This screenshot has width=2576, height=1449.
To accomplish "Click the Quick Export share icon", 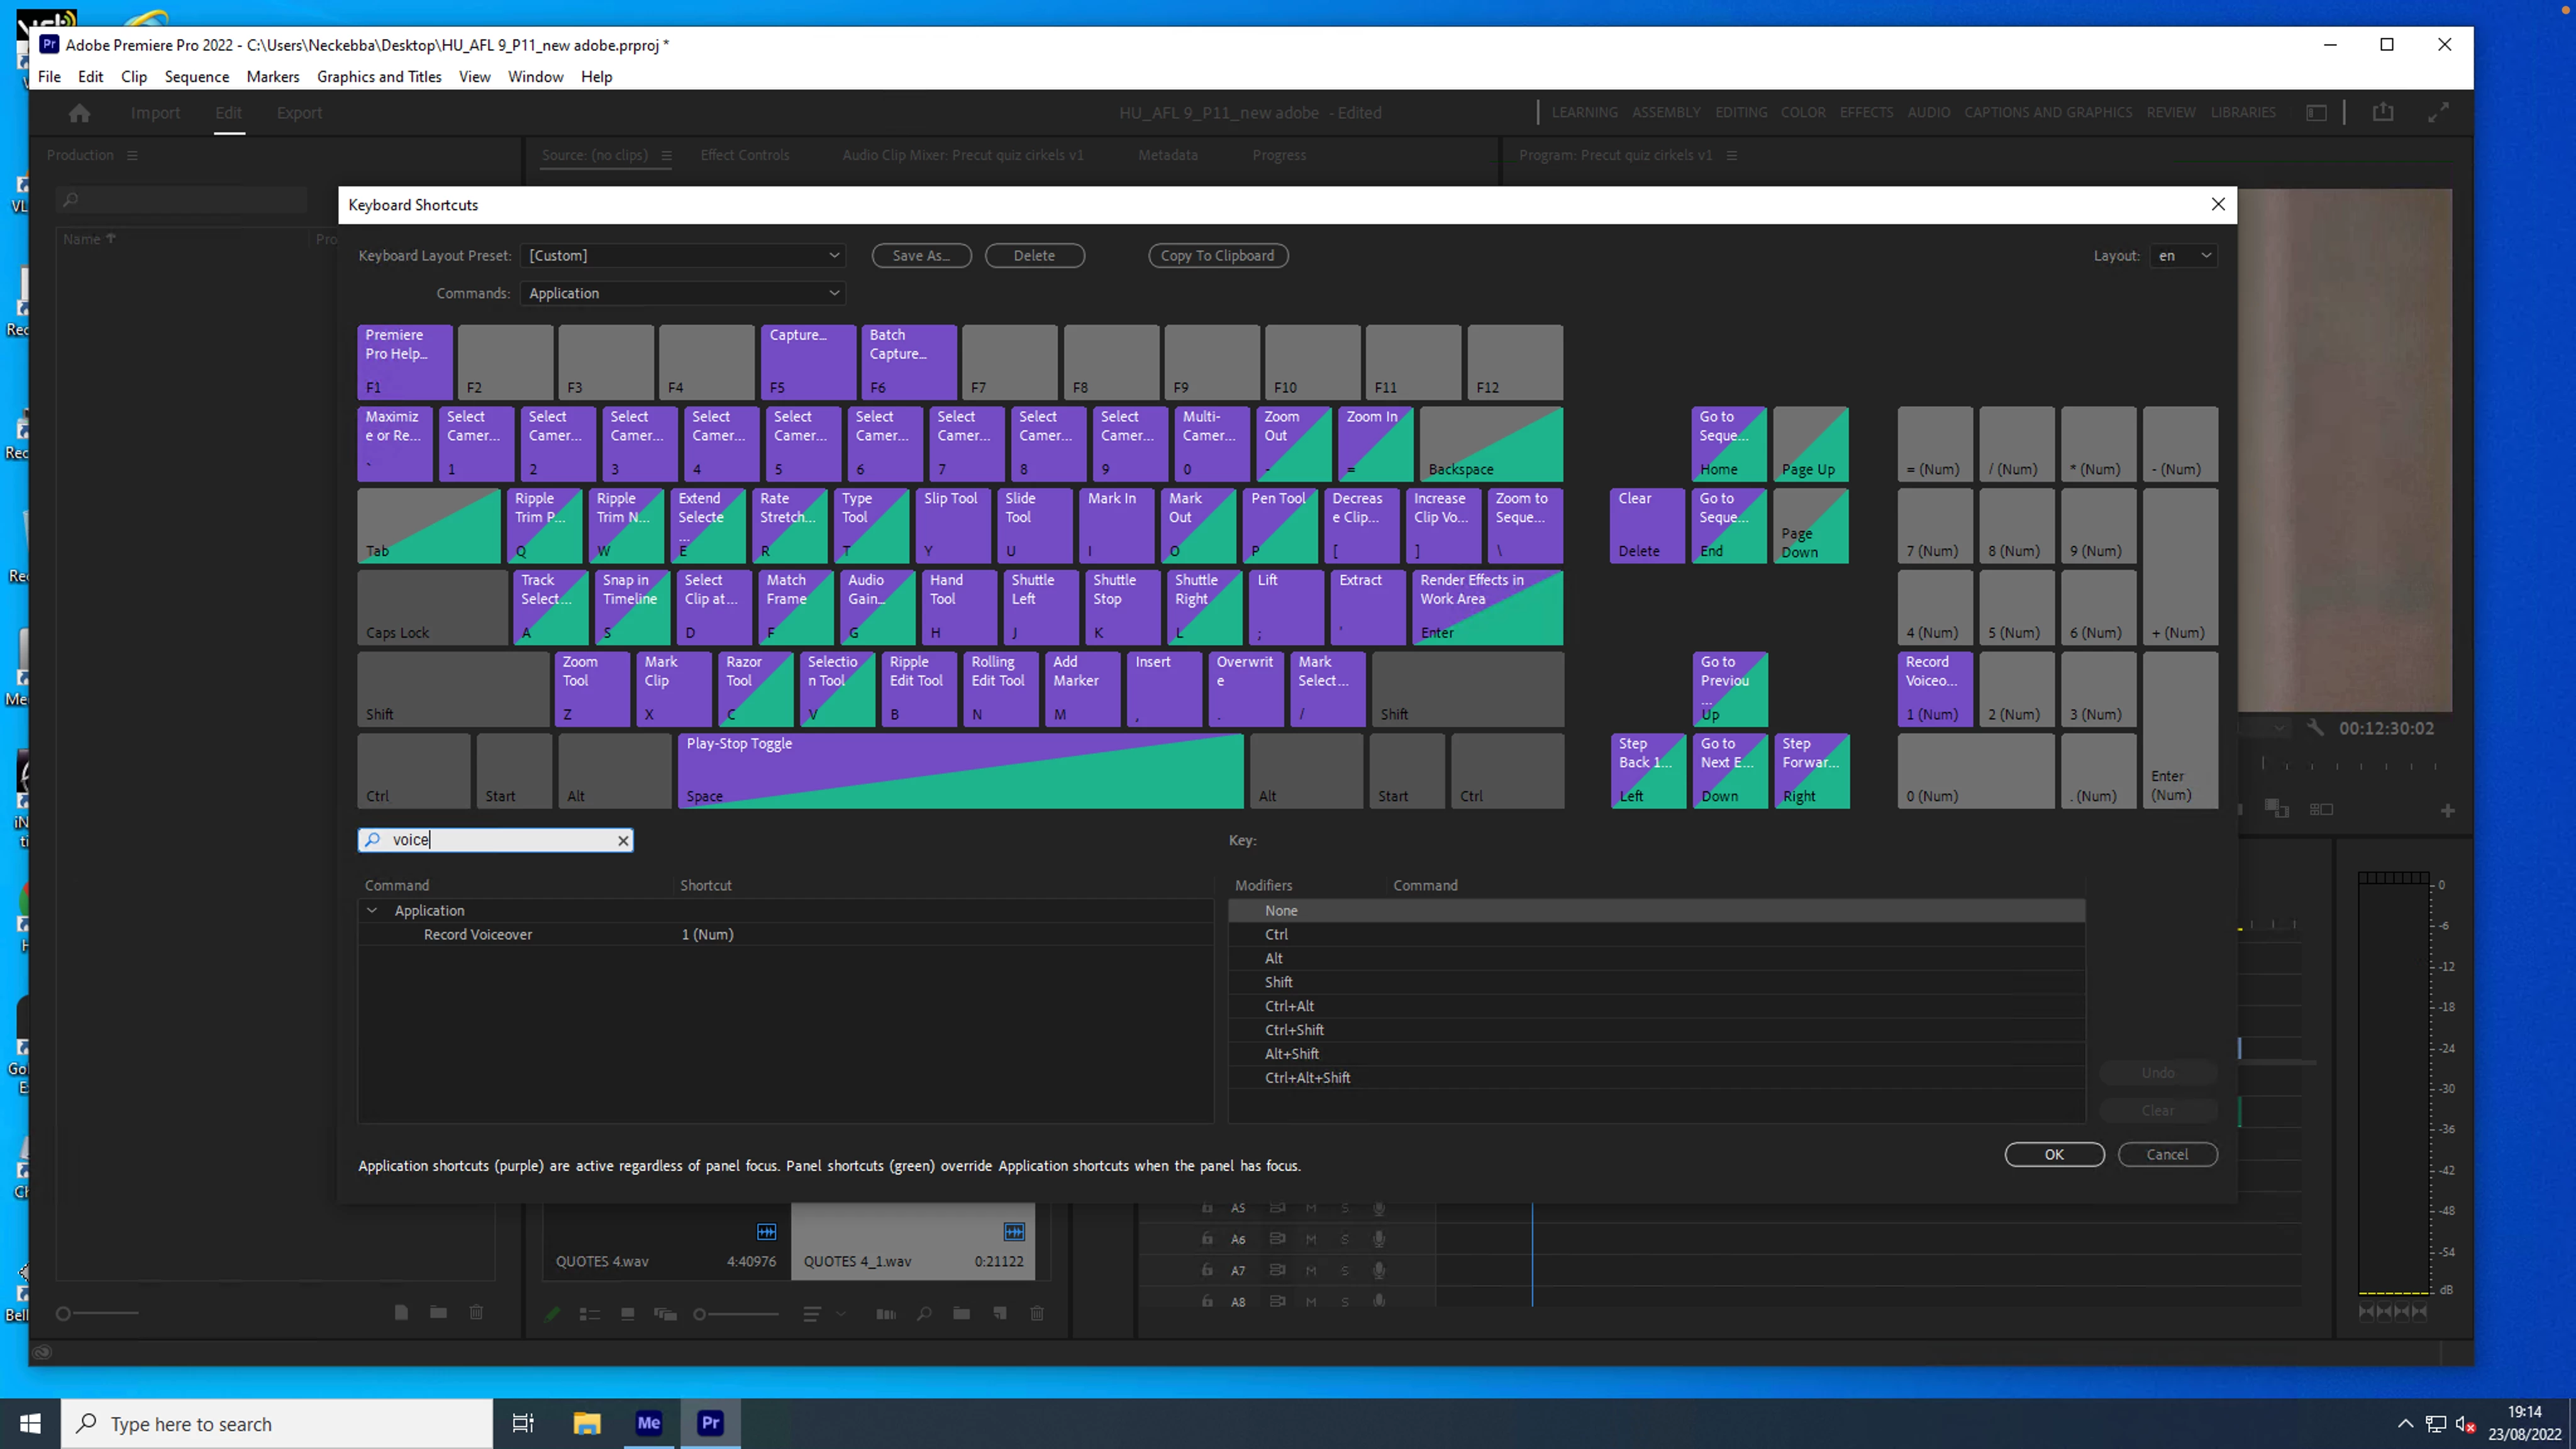I will point(2383,112).
